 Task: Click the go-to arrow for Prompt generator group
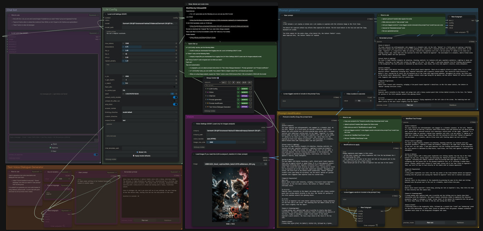(x=238, y=99)
